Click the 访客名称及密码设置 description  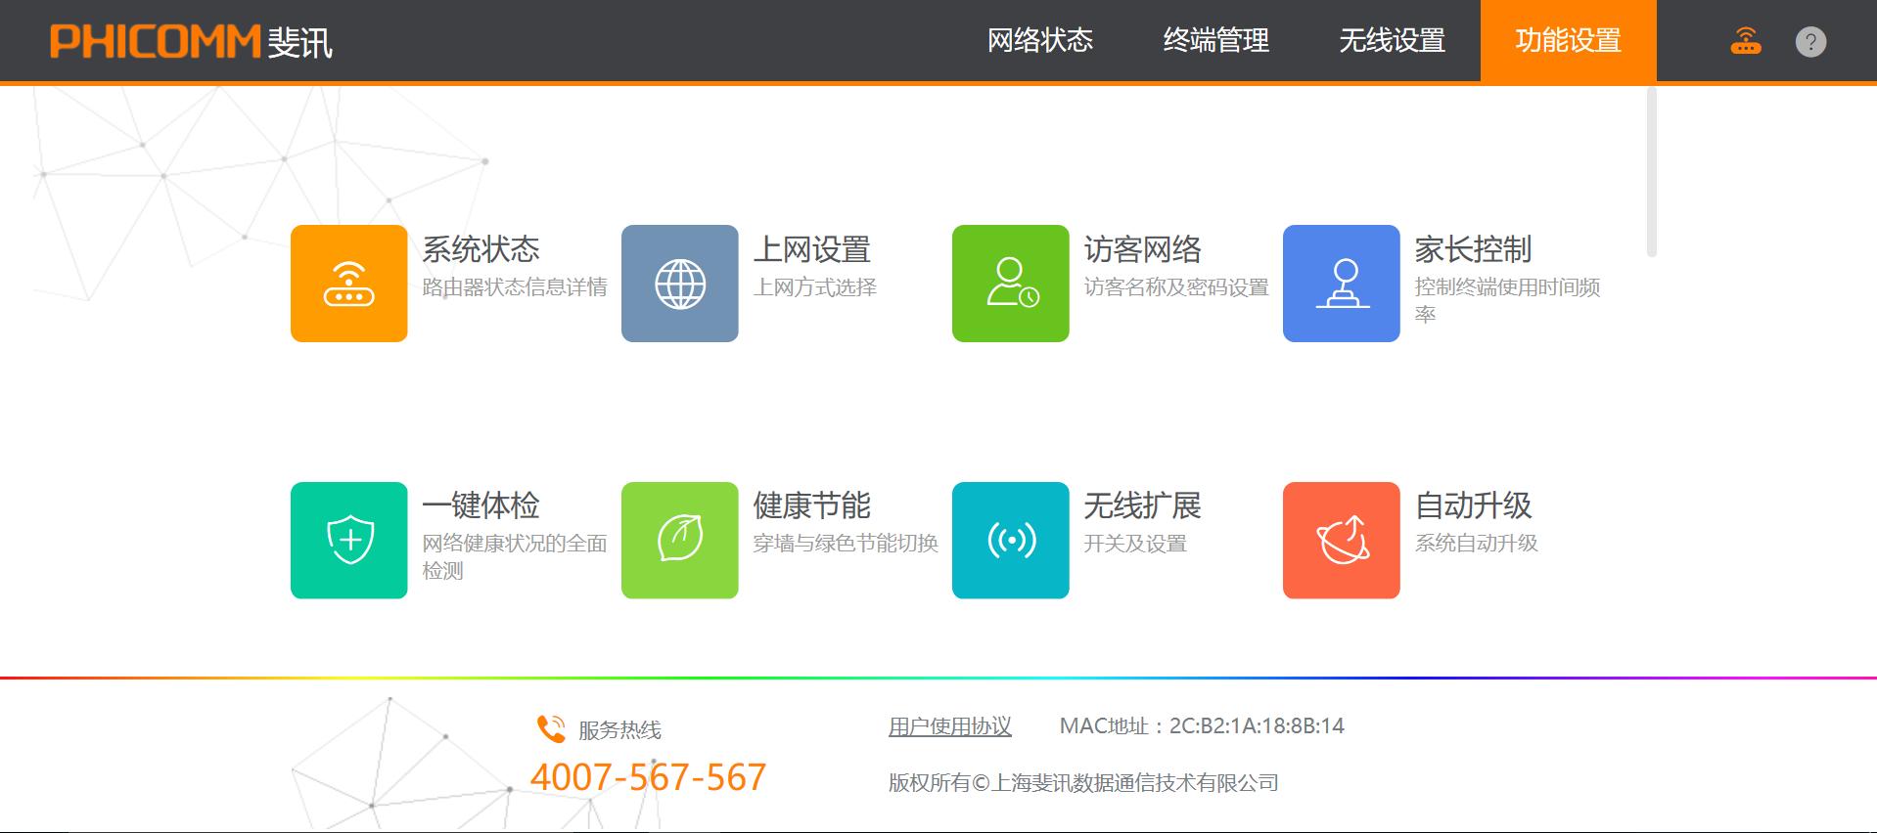(x=1176, y=286)
